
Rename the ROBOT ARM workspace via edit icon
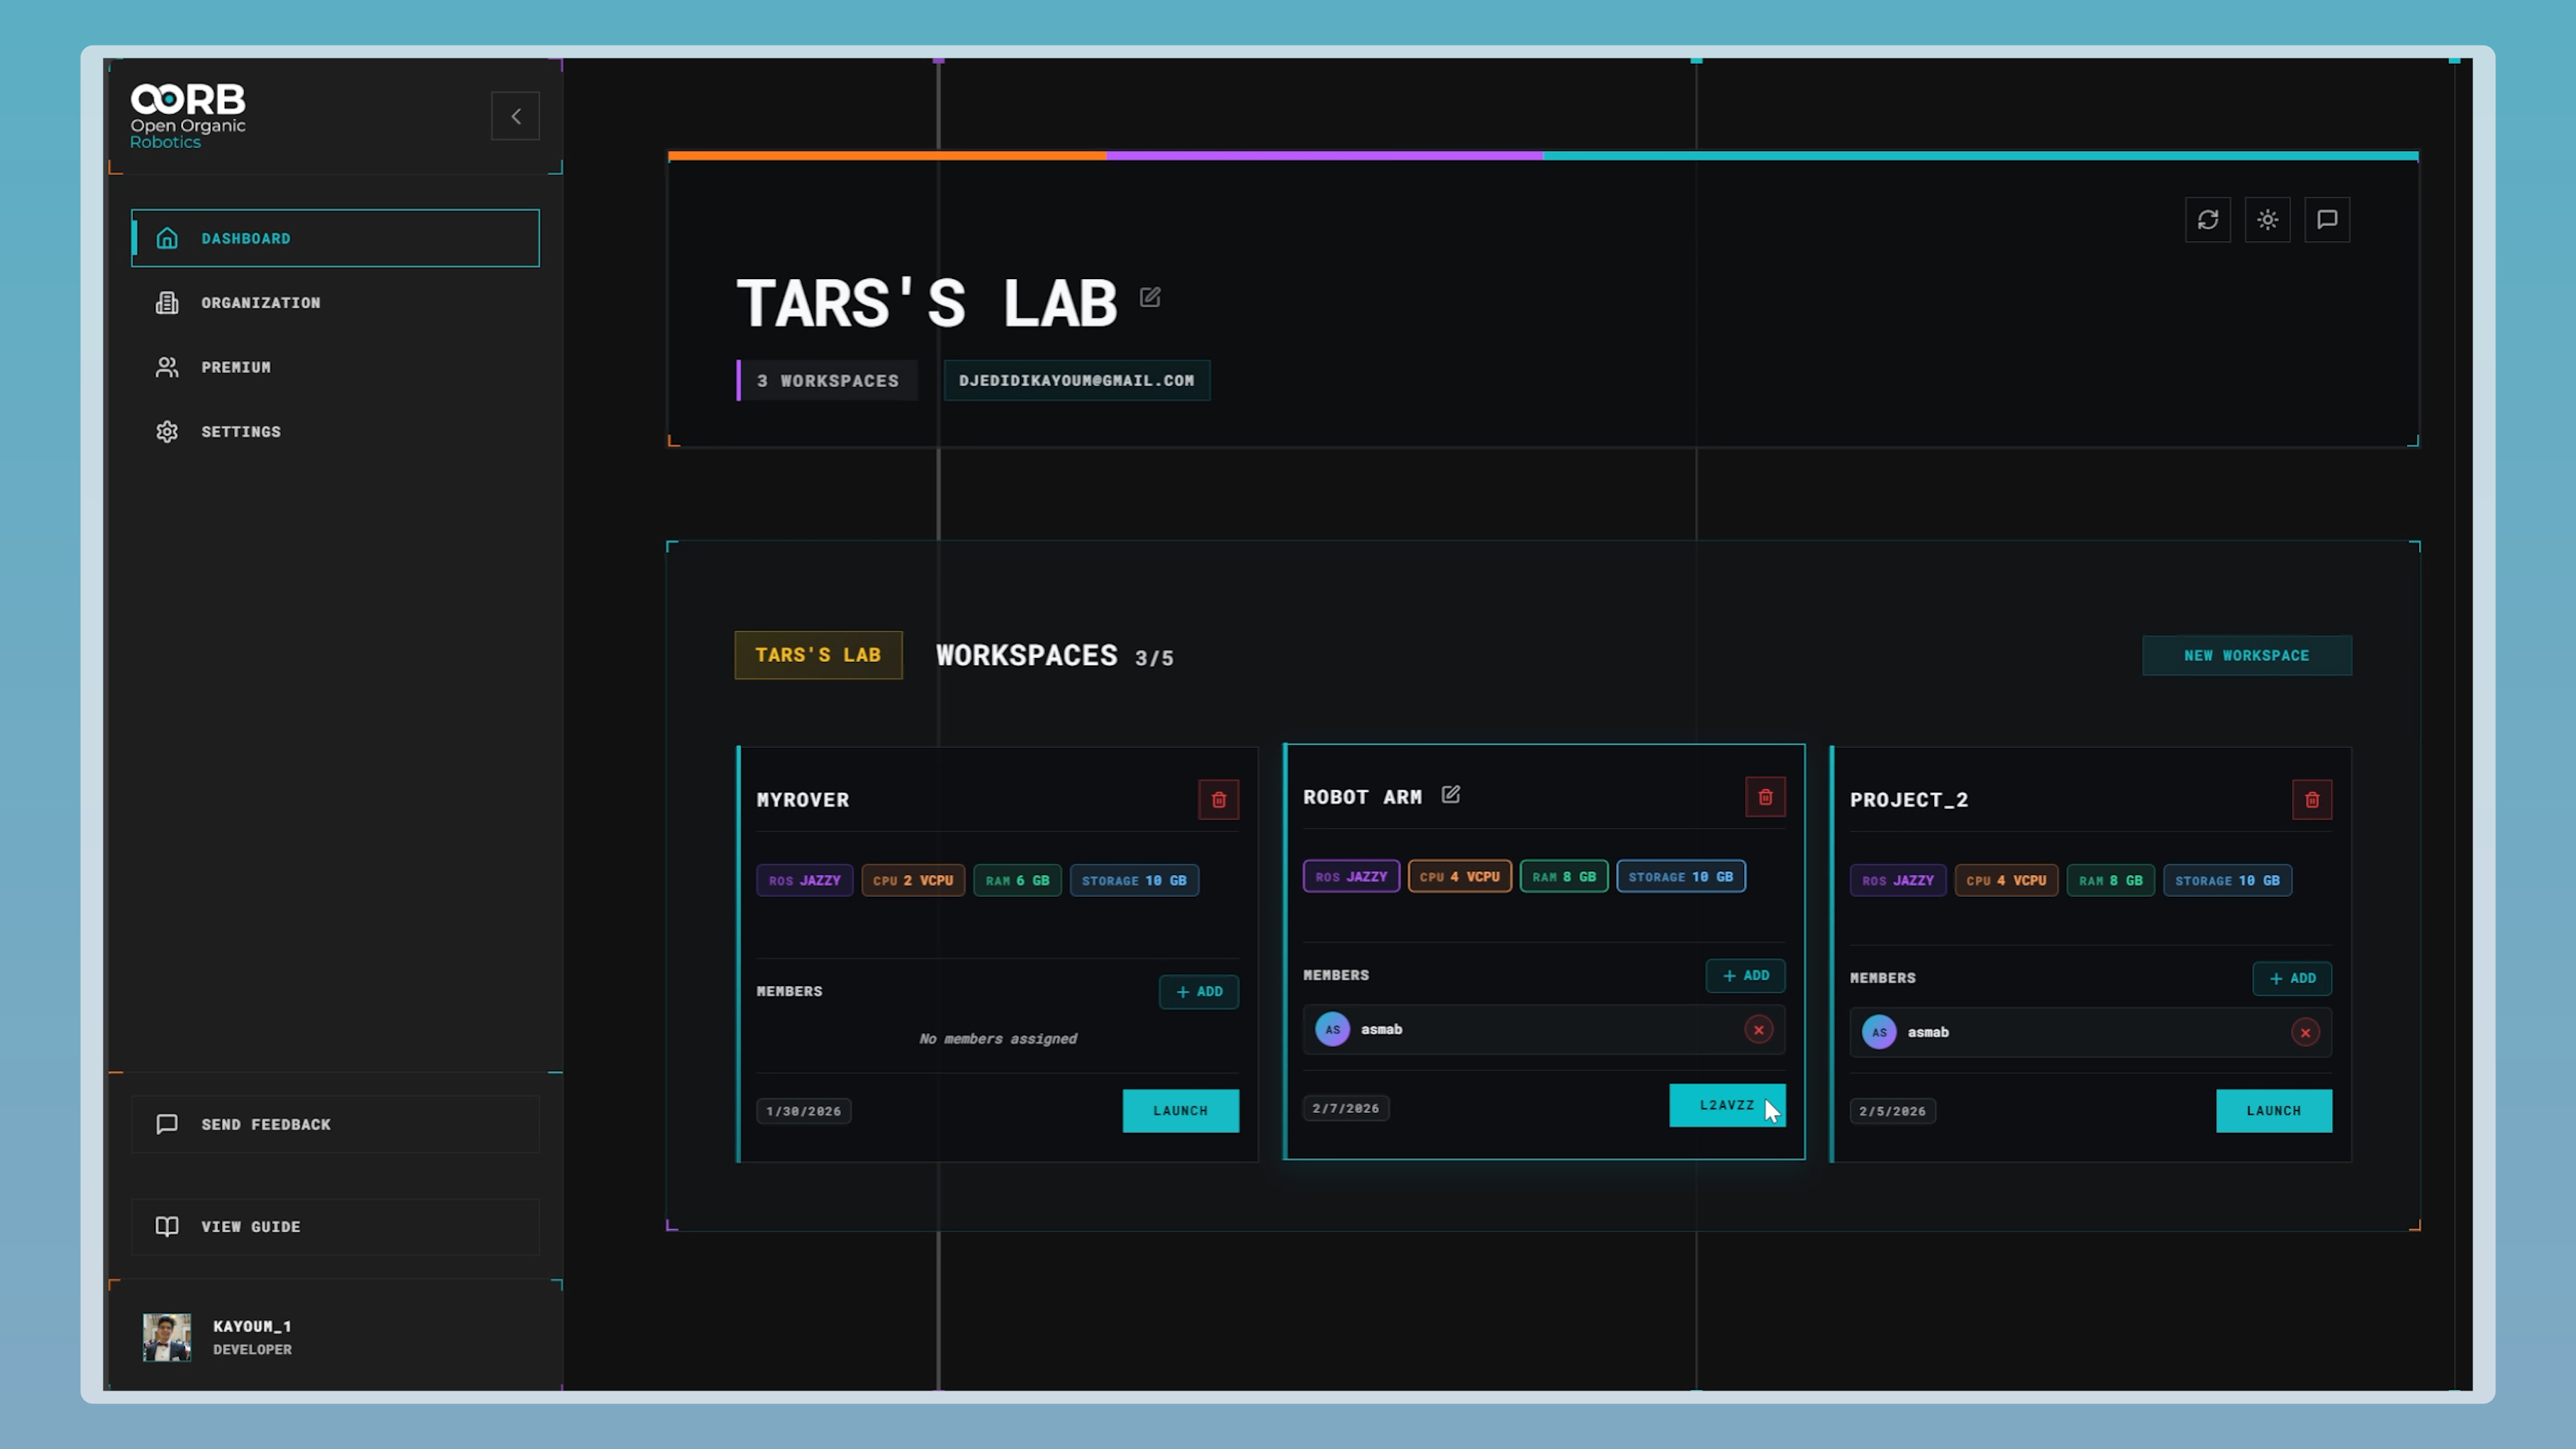(x=1451, y=795)
